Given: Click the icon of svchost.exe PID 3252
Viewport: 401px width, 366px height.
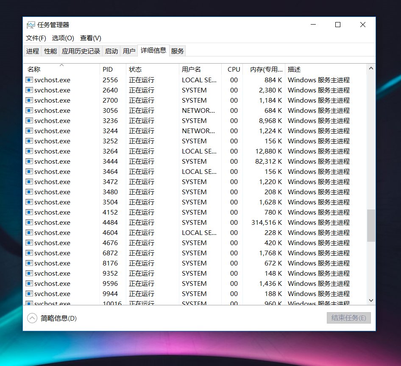Looking at the screenshot, I should pos(29,141).
